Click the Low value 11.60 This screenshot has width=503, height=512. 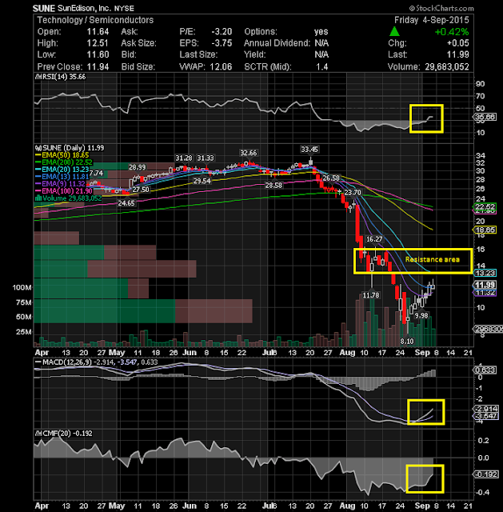(98, 54)
